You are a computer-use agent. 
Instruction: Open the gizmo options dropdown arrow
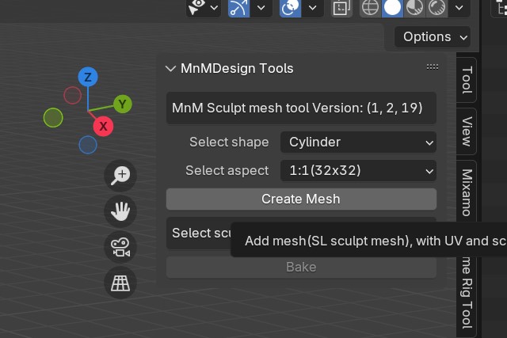tap(261, 8)
